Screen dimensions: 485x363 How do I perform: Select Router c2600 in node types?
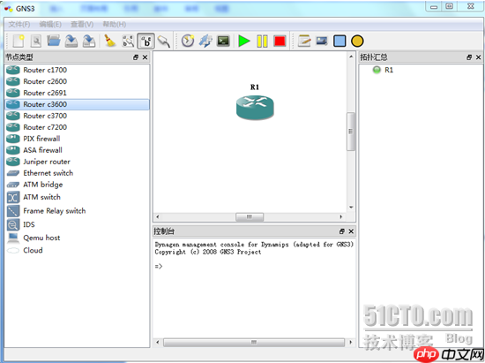pyautogui.click(x=77, y=81)
